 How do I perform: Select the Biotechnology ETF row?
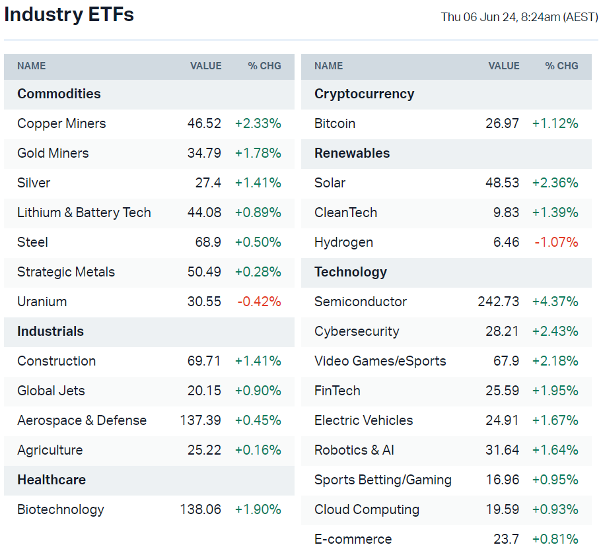pos(61,509)
